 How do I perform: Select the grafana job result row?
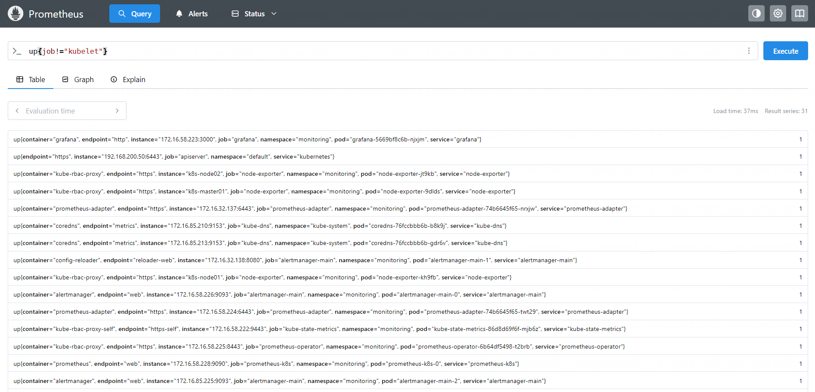[247, 140]
